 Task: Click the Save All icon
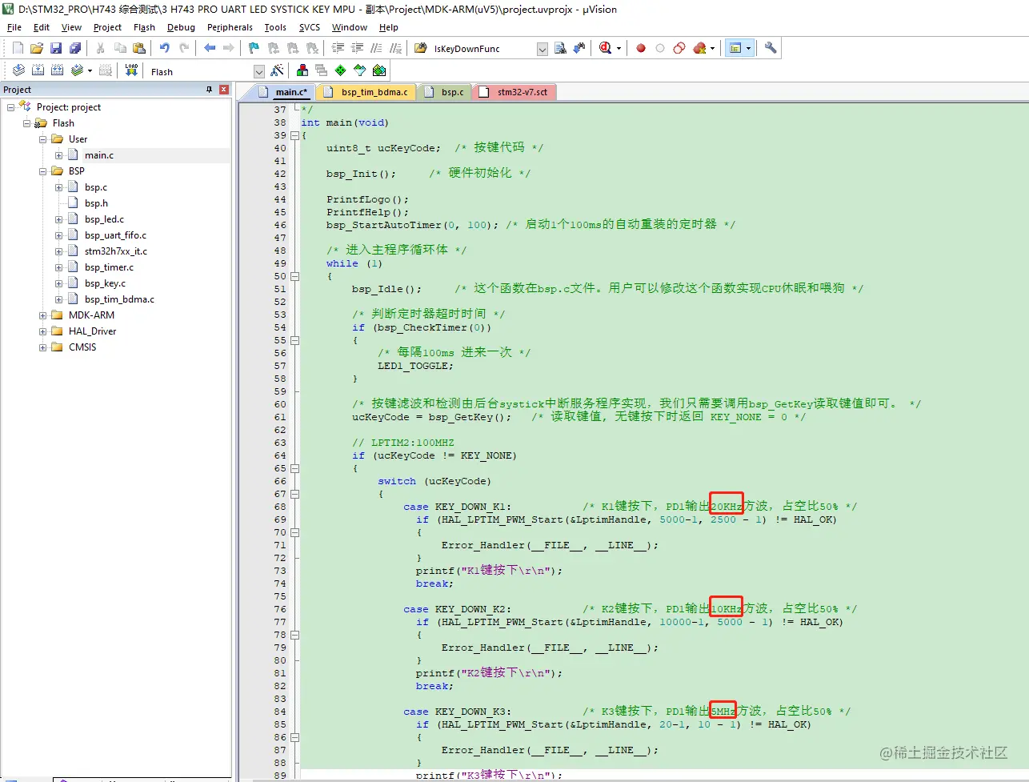tap(75, 48)
